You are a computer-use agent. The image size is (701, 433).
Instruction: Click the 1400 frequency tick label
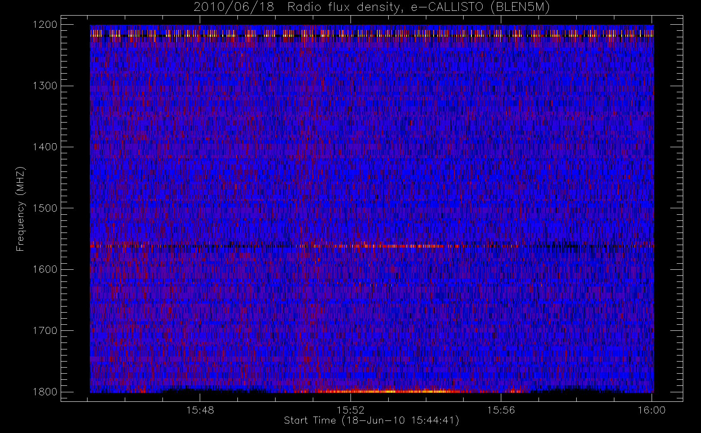pyautogui.click(x=45, y=147)
